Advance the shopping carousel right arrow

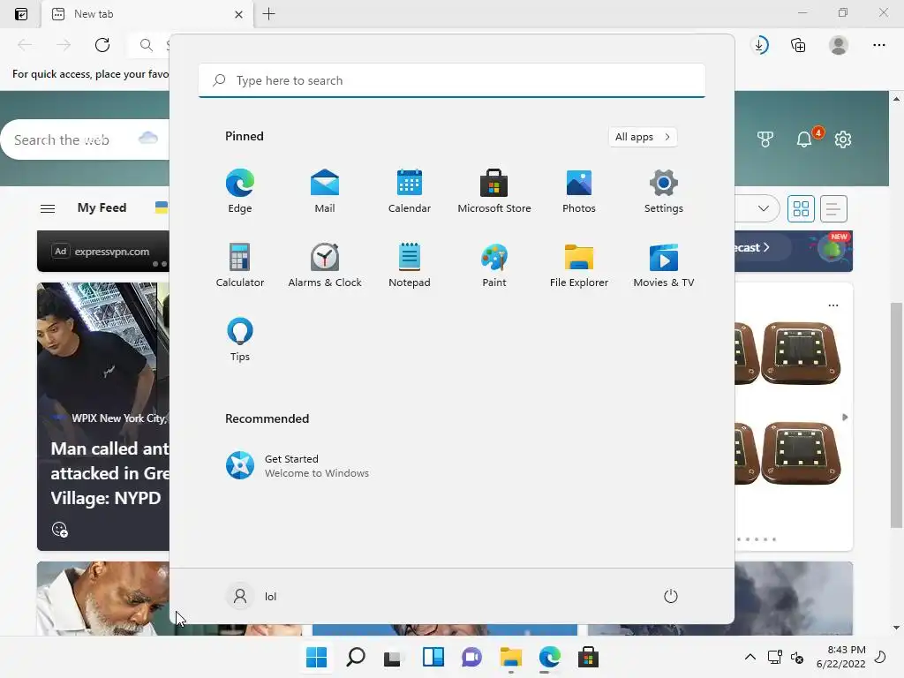click(845, 417)
